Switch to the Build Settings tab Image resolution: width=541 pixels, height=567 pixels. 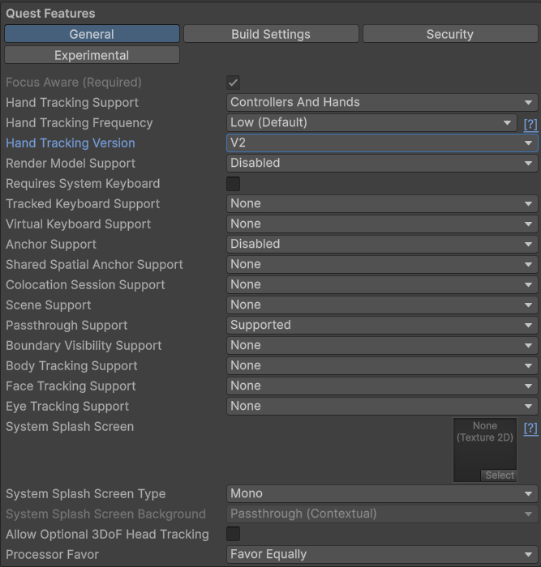pos(271,34)
